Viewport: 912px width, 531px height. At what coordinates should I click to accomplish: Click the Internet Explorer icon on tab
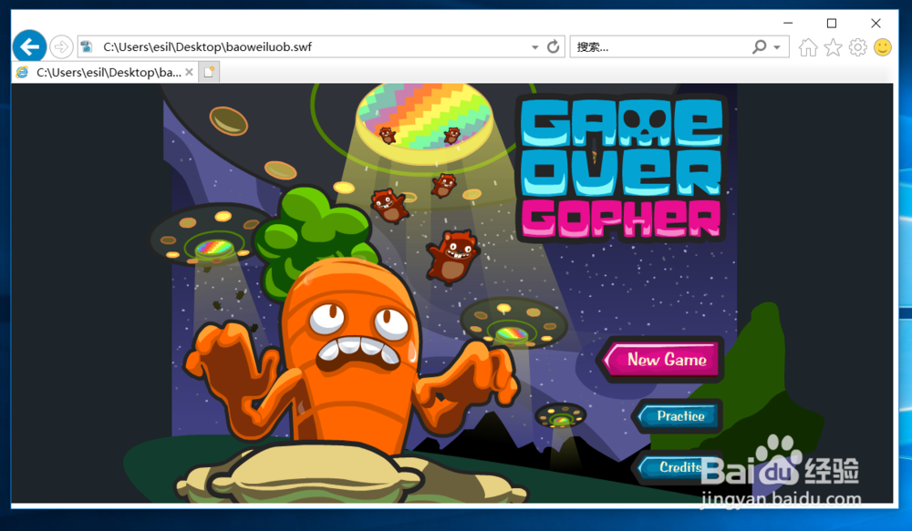[23, 72]
